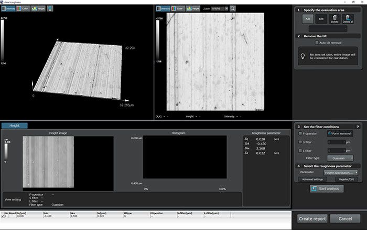This screenshot has height=230, width=367.
Task: Check the F-operator checkbox
Action: coord(299,133)
